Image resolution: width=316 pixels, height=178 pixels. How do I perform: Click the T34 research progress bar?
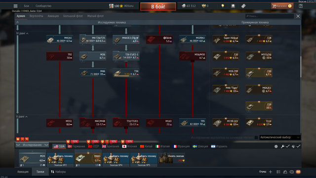coord(121,76)
